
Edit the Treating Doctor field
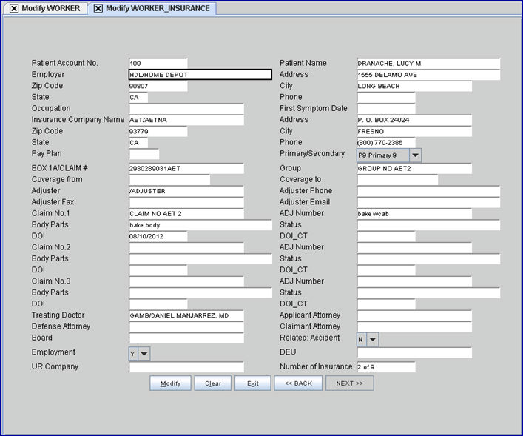(x=186, y=315)
